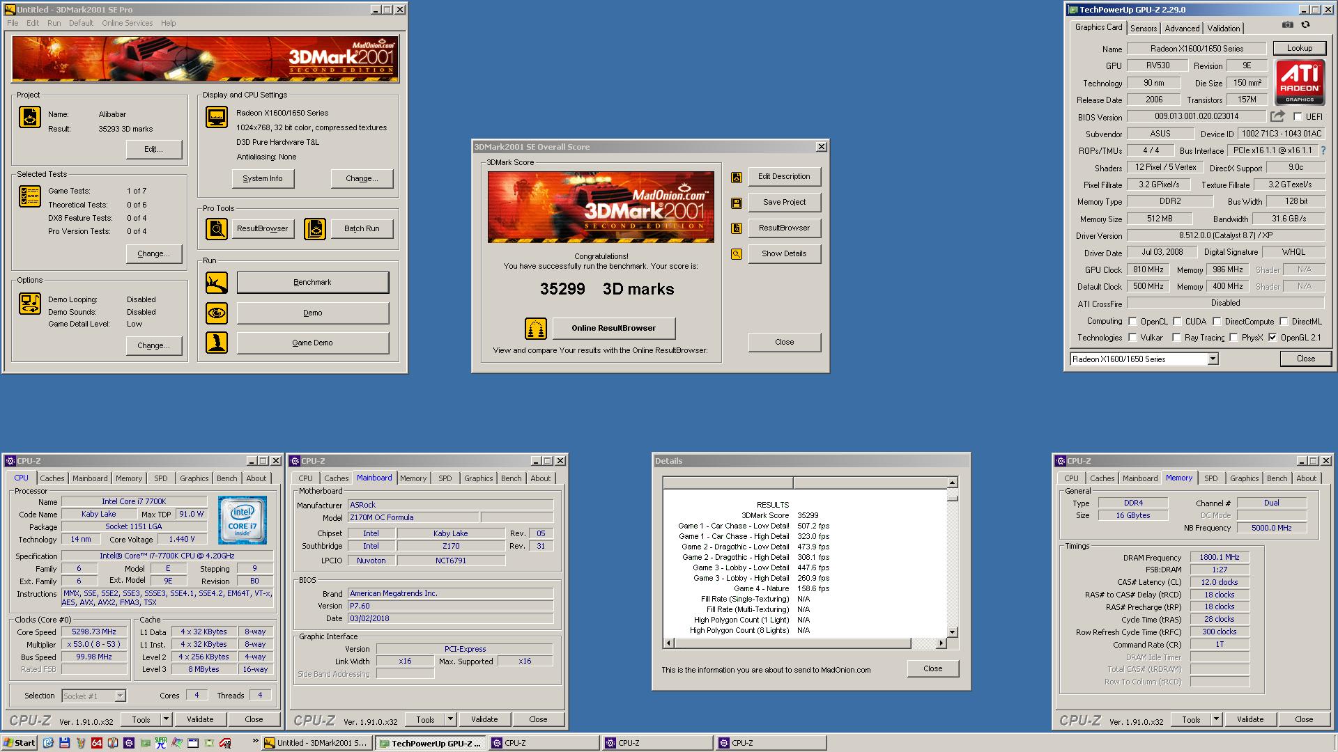Click the Edit Description icon in the Overall Score dialog

(x=736, y=178)
